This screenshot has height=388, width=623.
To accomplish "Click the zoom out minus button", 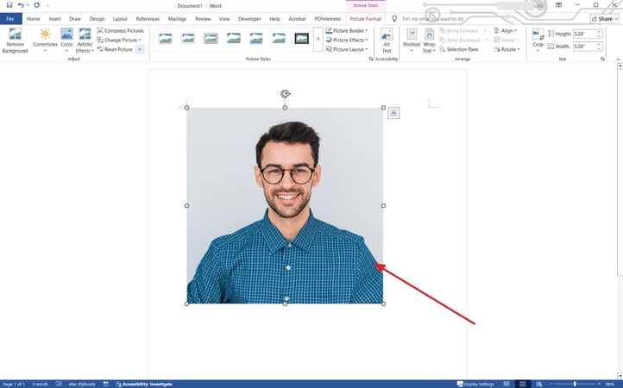I will (x=551, y=384).
